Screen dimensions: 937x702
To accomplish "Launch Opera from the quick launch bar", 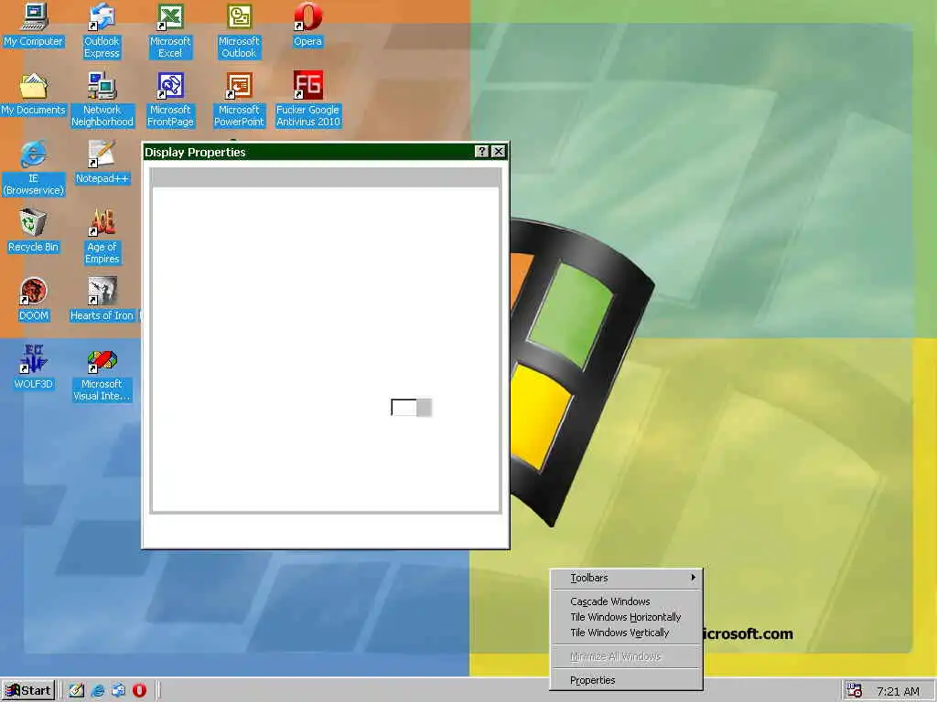I will pos(139,691).
